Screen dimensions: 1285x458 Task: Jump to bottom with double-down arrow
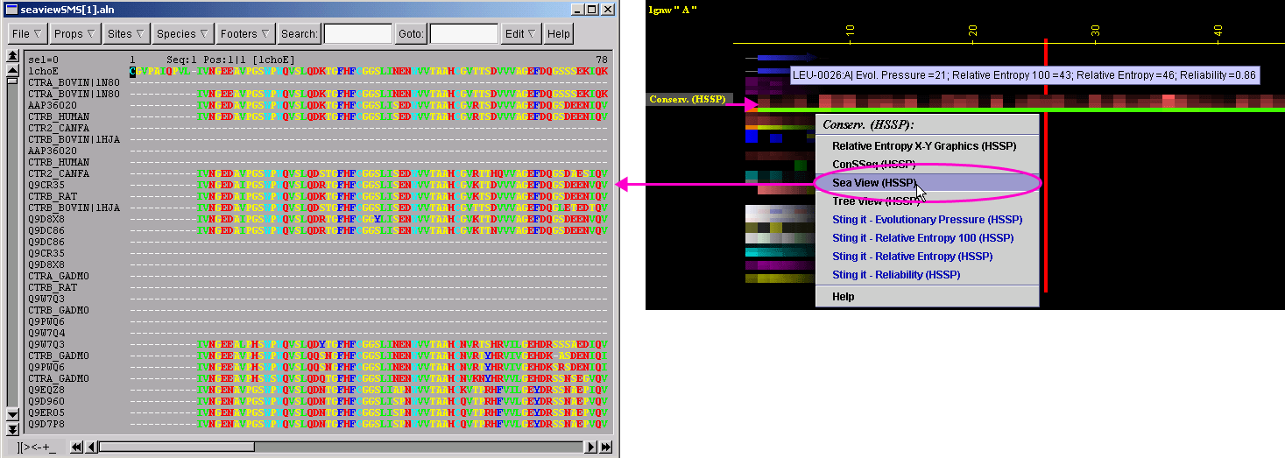pos(12,428)
